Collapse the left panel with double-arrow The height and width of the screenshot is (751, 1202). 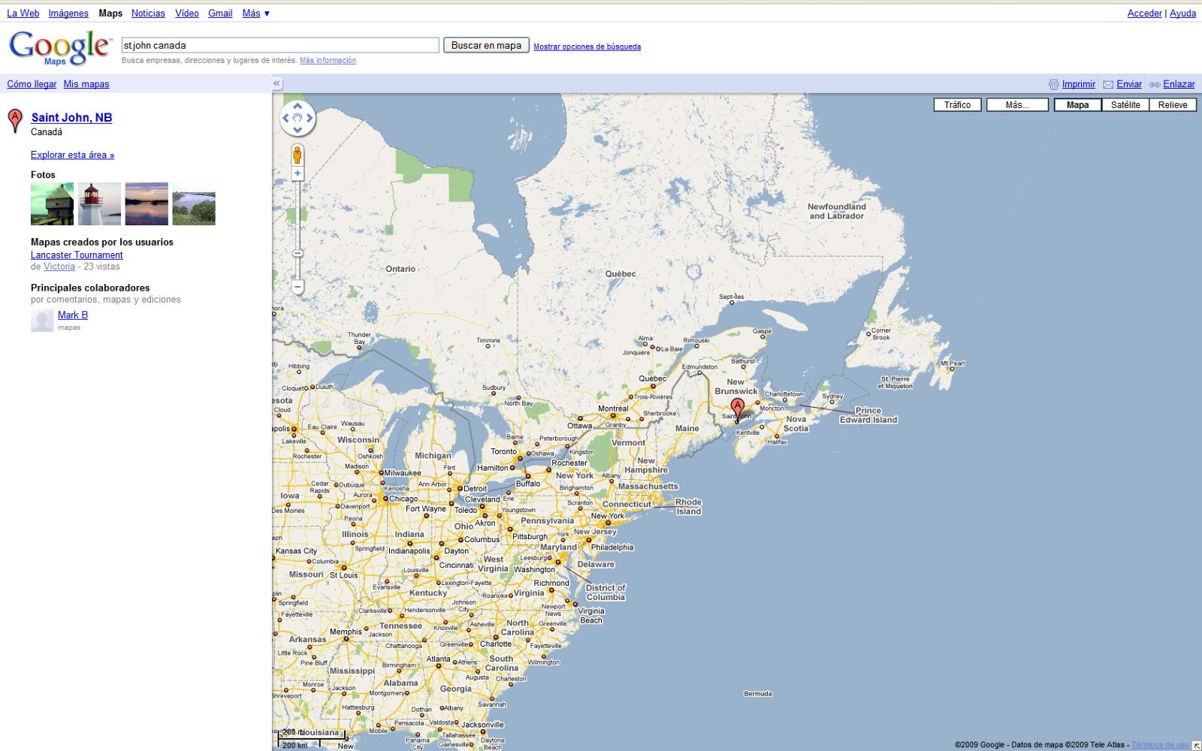pos(276,83)
